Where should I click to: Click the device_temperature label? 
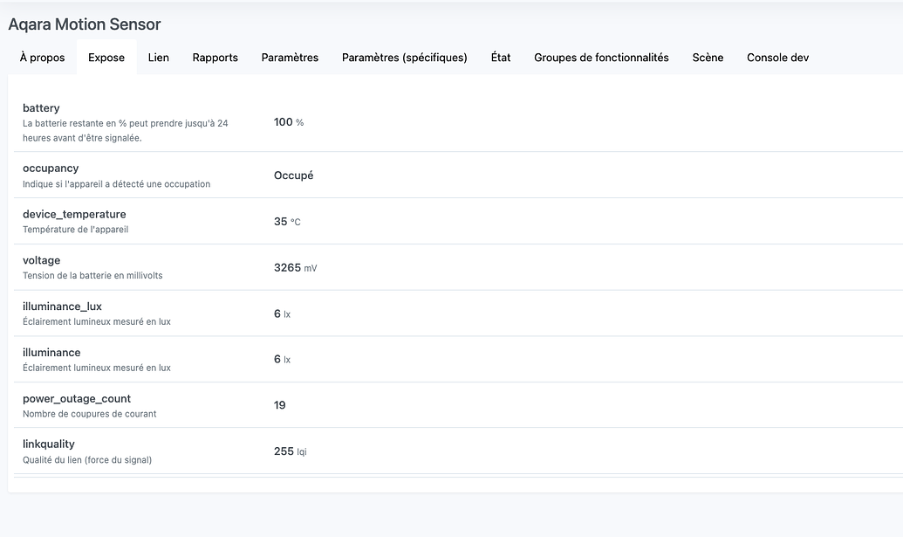[74, 214]
